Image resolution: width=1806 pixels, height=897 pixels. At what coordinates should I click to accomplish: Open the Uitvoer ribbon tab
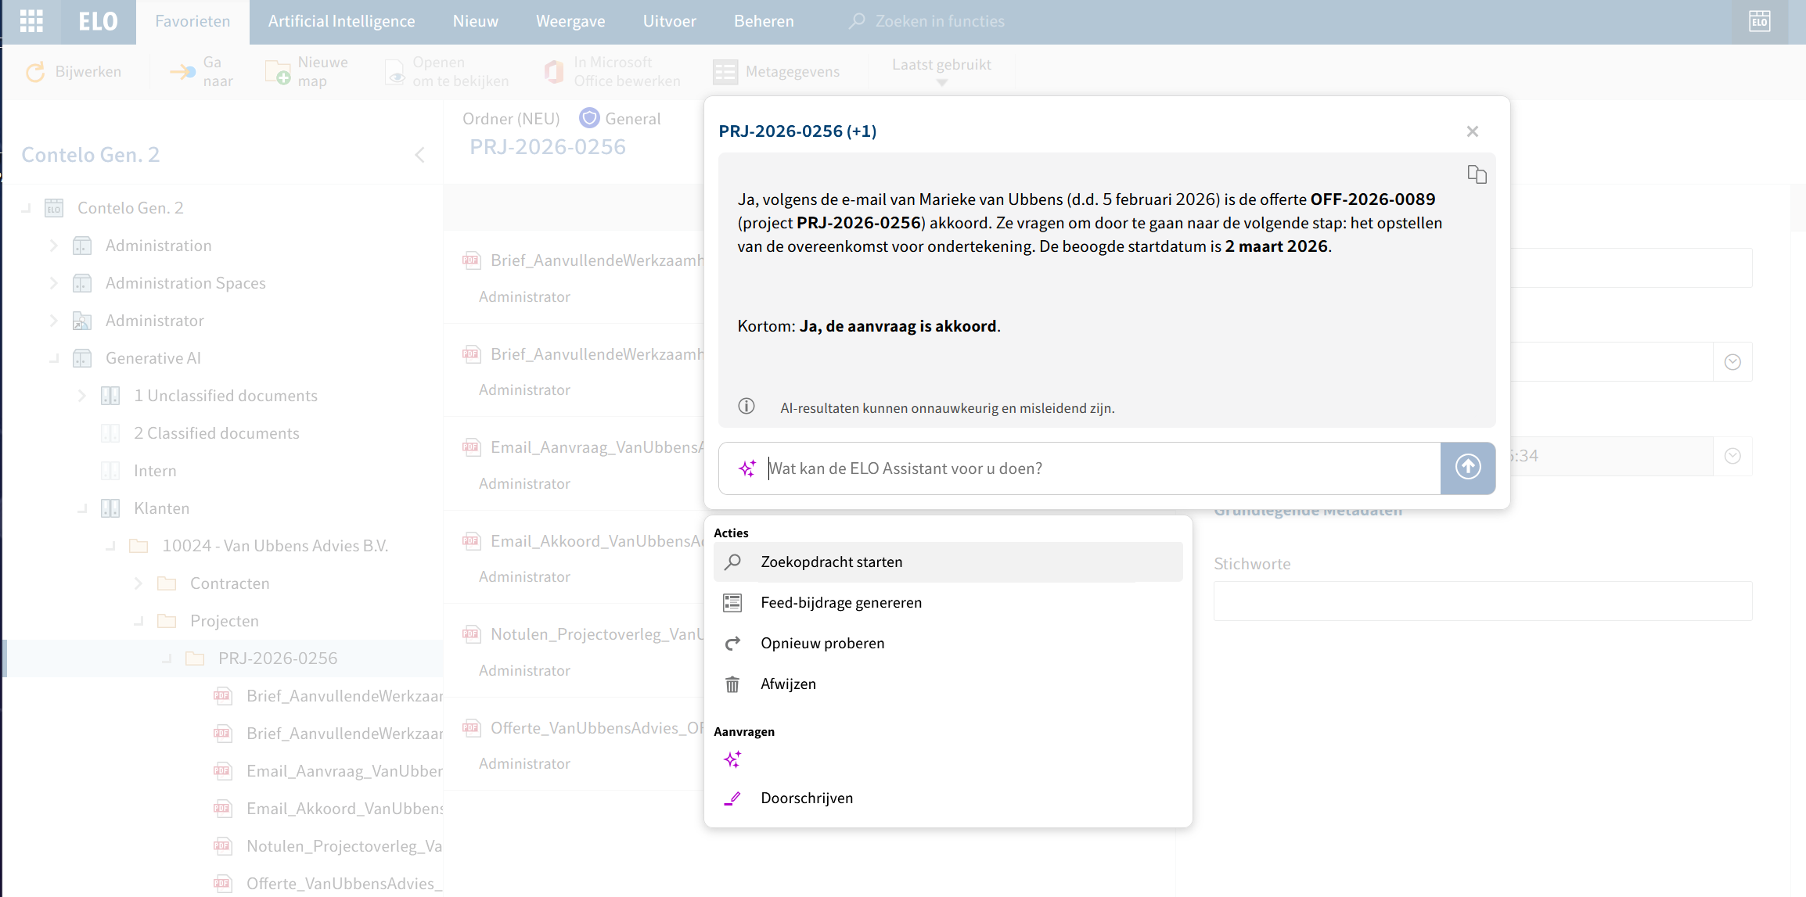[x=670, y=22]
